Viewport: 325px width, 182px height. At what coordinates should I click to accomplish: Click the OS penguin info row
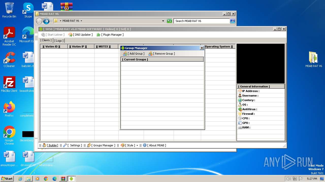coord(261,105)
